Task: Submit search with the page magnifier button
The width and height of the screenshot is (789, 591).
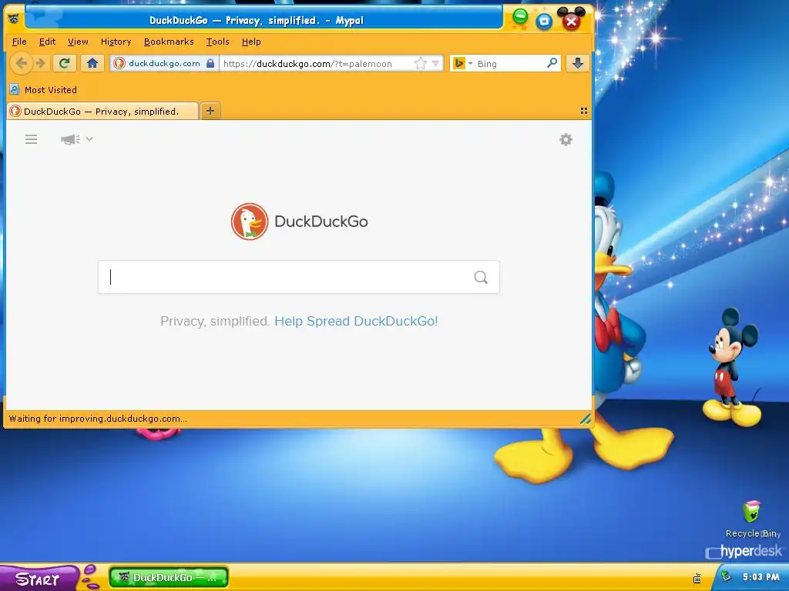Action: click(x=481, y=277)
